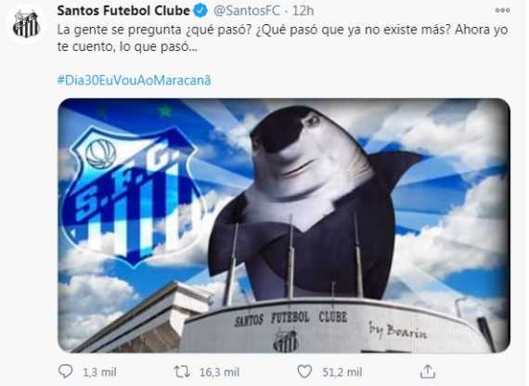Click the Santos Futebol Clube stadium lettering
The image size is (529, 386).
[x=290, y=318]
